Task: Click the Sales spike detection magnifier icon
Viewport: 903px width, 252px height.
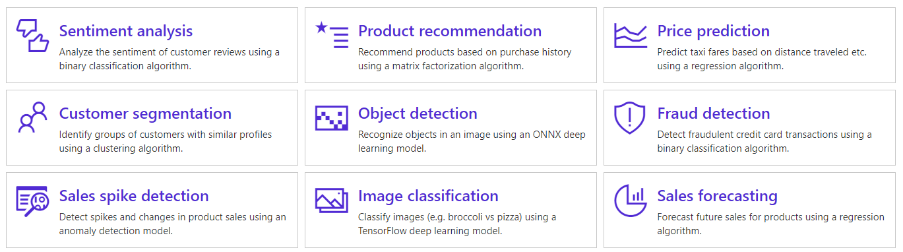Action: 32,201
